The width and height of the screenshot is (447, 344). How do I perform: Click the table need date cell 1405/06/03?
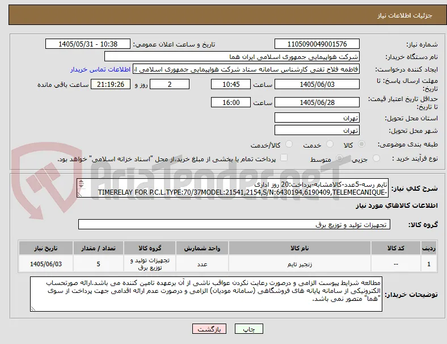tap(46, 264)
